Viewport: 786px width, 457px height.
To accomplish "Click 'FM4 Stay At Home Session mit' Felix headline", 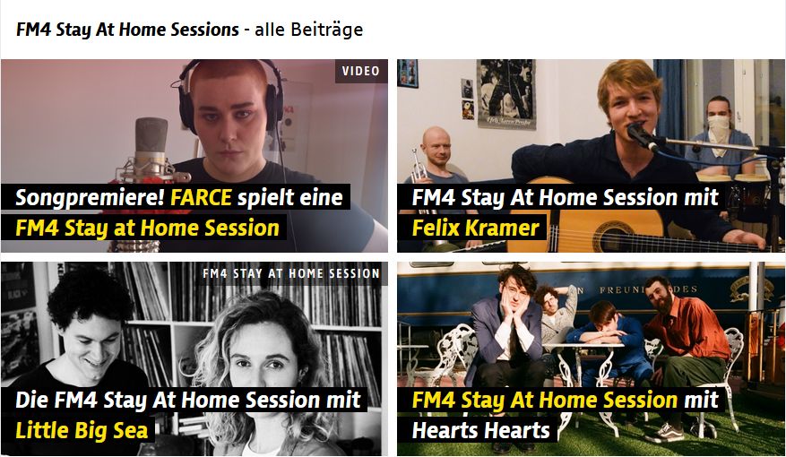I will [x=565, y=197].
